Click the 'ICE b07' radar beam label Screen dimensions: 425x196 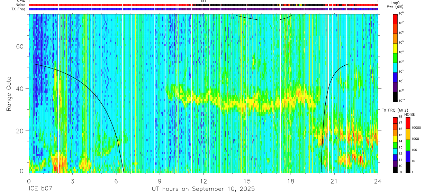pos(40,189)
